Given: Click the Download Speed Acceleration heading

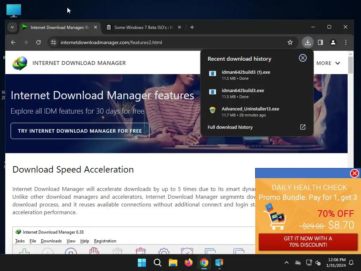Looking at the screenshot, I should click(73, 170).
